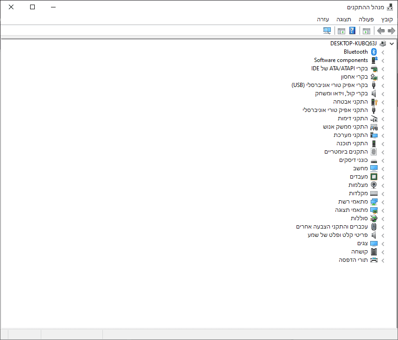Click the מקלדות keyboard icon
Screen dimensions: 398x340
[374, 193]
